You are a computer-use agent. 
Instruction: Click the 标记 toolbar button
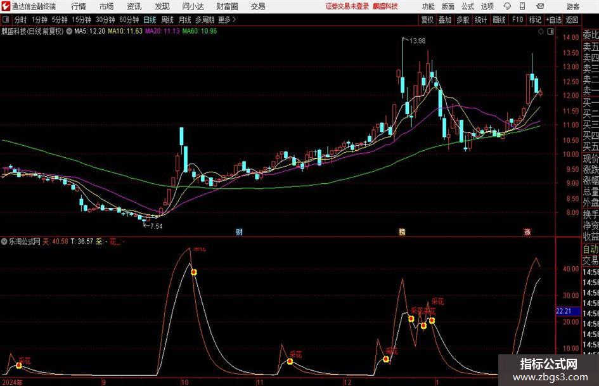tap(535, 20)
